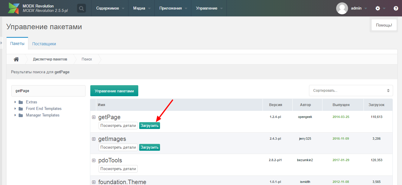Screen dimensions: 402x185
Task: Open the admin user dropdown arrow
Action: [x=366, y=9]
